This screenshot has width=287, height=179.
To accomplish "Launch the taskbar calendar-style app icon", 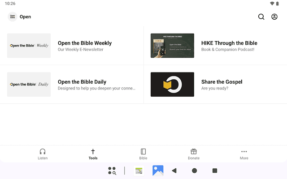I will click(139, 171).
